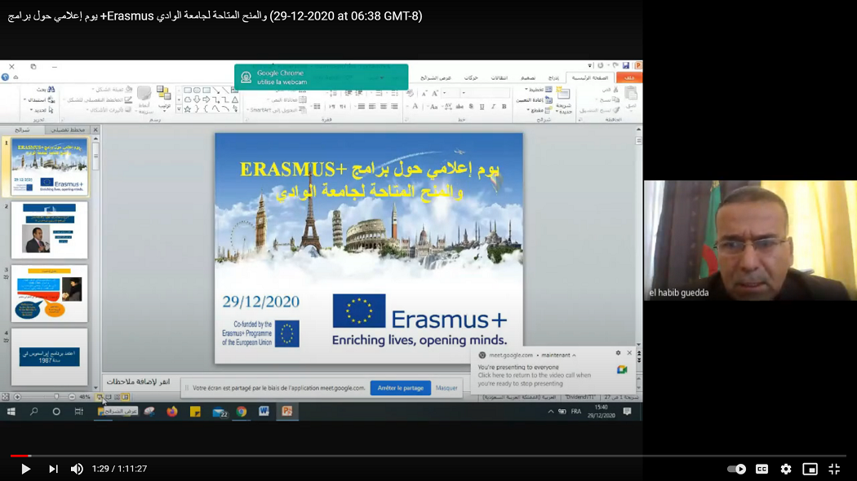This screenshot has width=857, height=481.
Task: Click the Save icon in quick access toolbar
Action: click(626, 65)
